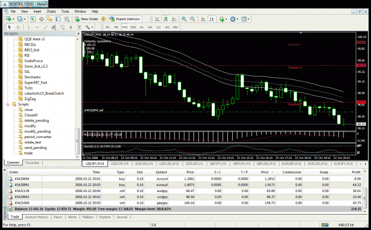Launch MetaEditor via yellow diamond icon
This screenshot has width=371, height=230.
[x=103, y=19]
